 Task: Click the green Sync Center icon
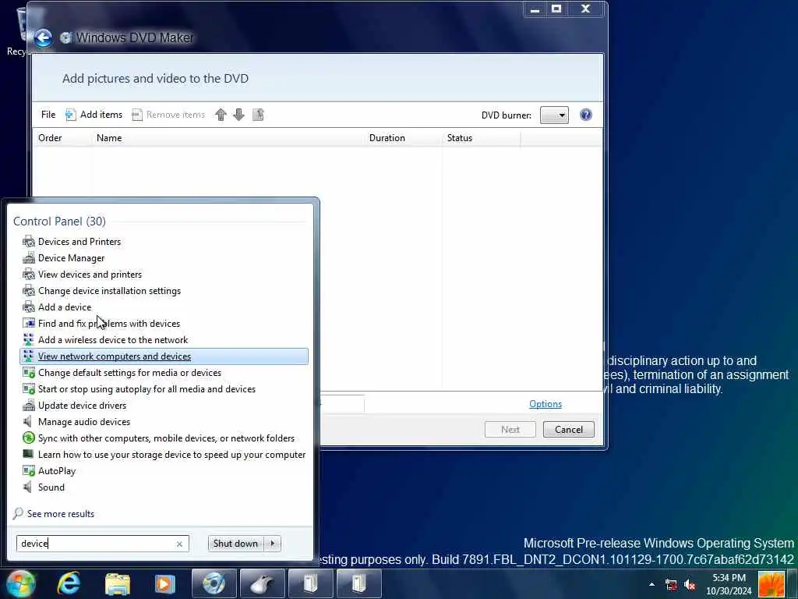(29, 438)
